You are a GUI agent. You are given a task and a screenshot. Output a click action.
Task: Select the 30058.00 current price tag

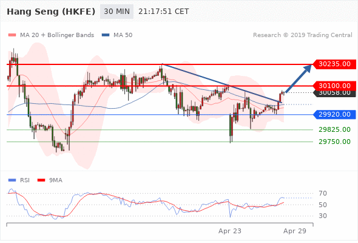335,94
